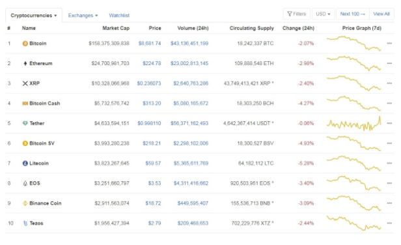Click the XRP logo icon
This screenshot has width=401, height=245.
click(x=25, y=83)
